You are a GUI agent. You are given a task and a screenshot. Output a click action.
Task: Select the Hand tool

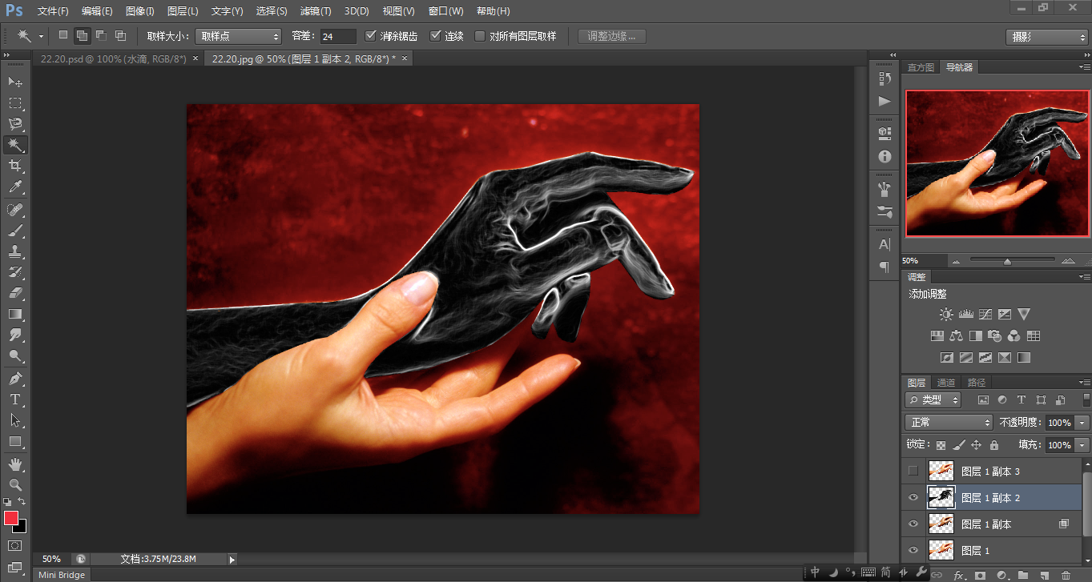(15, 464)
